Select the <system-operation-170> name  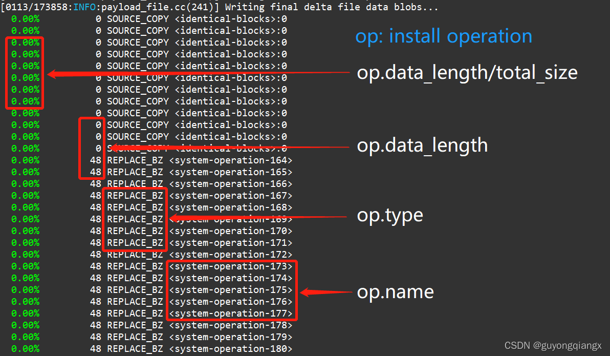pyautogui.click(x=231, y=231)
